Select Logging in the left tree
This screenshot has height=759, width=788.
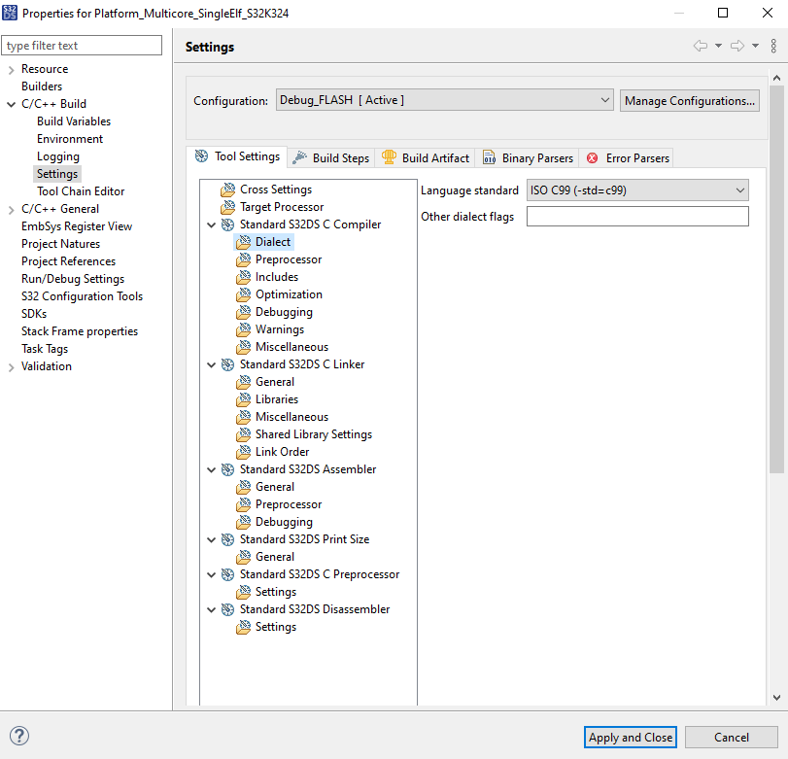coord(58,156)
